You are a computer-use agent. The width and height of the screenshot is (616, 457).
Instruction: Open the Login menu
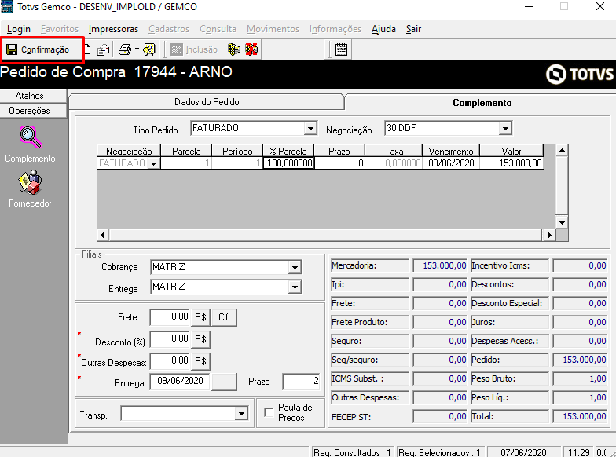click(19, 29)
